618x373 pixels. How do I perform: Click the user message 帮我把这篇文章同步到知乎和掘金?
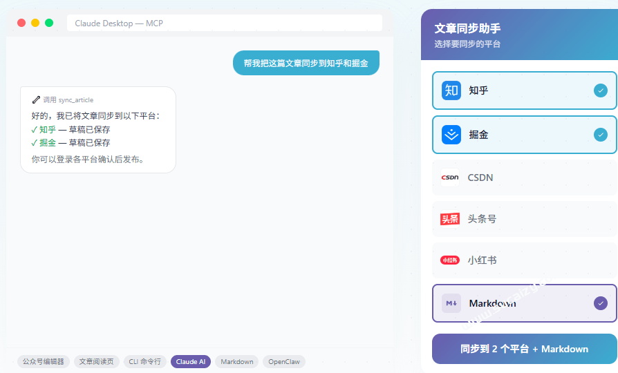(306, 63)
